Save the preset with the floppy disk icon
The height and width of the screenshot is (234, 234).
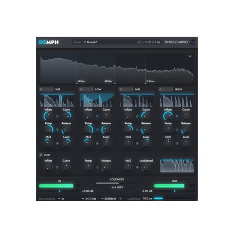point(150,42)
